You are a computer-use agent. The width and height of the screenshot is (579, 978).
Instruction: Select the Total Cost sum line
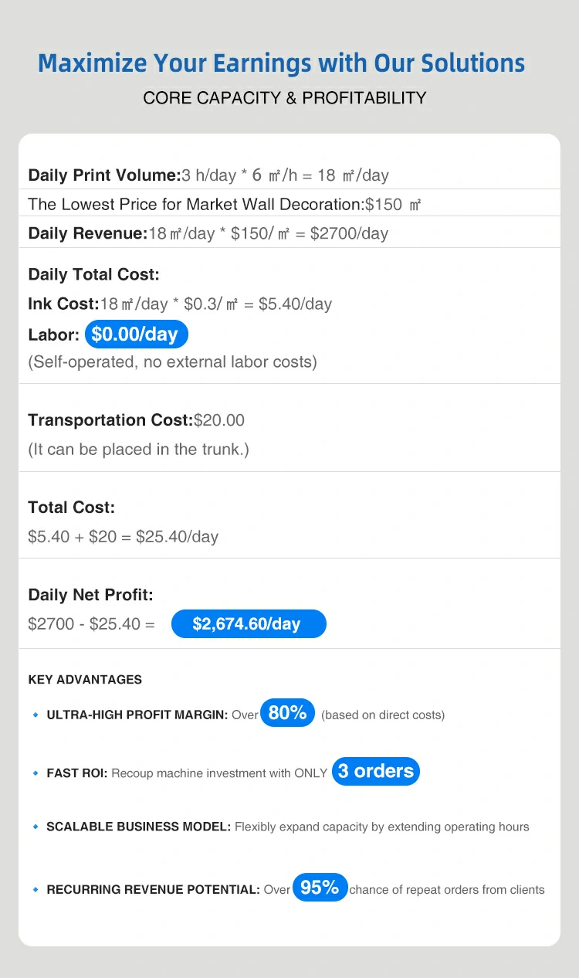pyautogui.click(x=124, y=536)
